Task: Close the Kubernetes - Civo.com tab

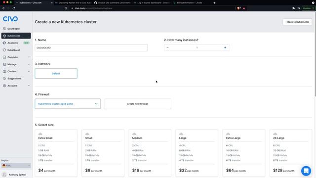Action: (x=51, y=3)
